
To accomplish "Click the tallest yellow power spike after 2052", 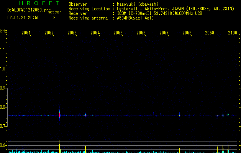I will [x=59, y=146].
